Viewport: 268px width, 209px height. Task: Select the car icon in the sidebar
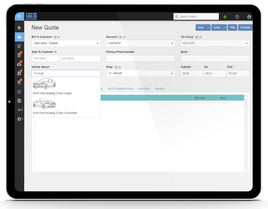(19, 37)
